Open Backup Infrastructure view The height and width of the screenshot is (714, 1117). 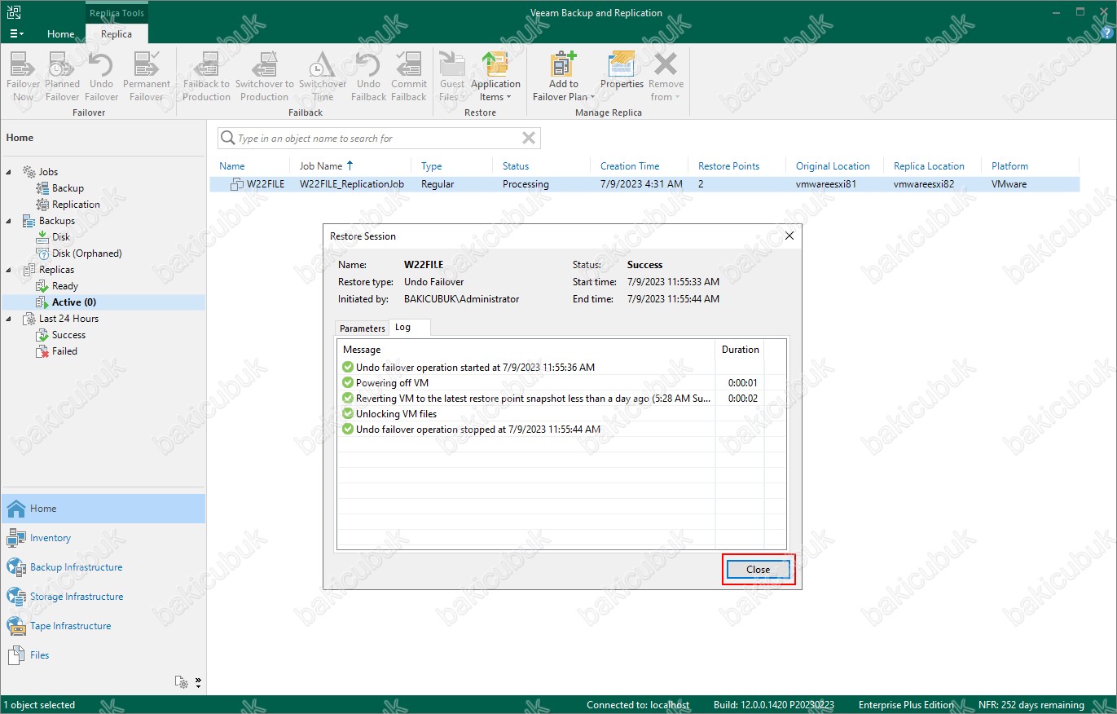pyautogui.click(x=103, y=567)
